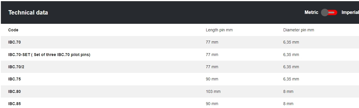Click the Code column header
Viewport: 359px width, 108px height.
point(13,30)
